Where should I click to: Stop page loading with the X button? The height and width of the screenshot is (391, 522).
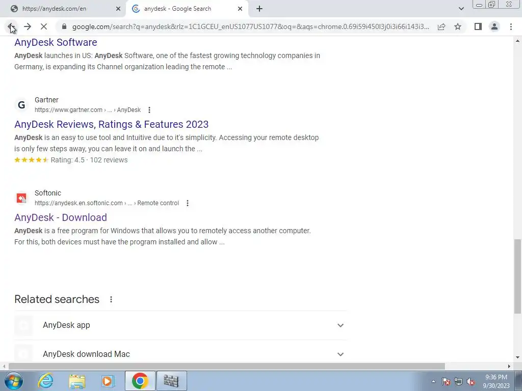pyautogui.click(x=44, y=26)
